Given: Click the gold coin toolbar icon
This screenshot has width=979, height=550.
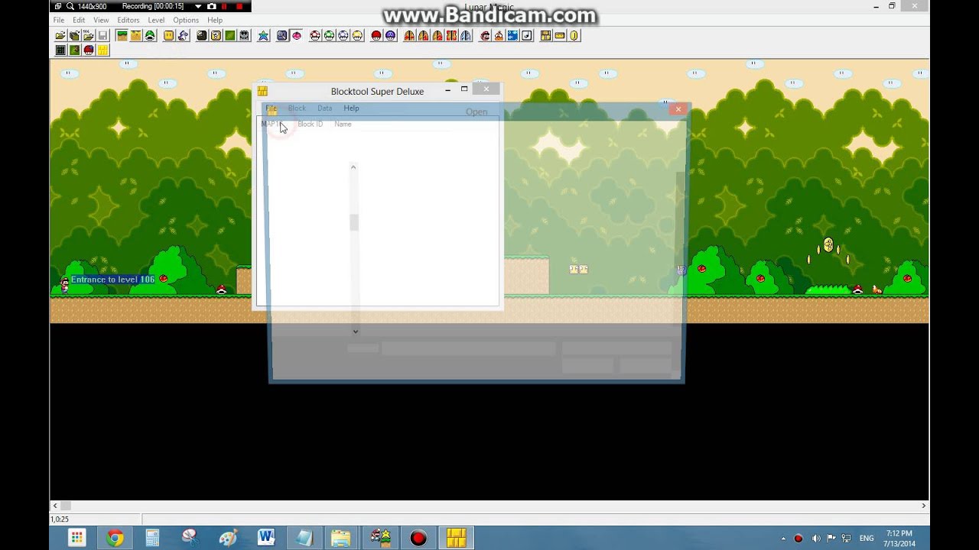Looking at the screenshot, I should [x=574, y=35].
